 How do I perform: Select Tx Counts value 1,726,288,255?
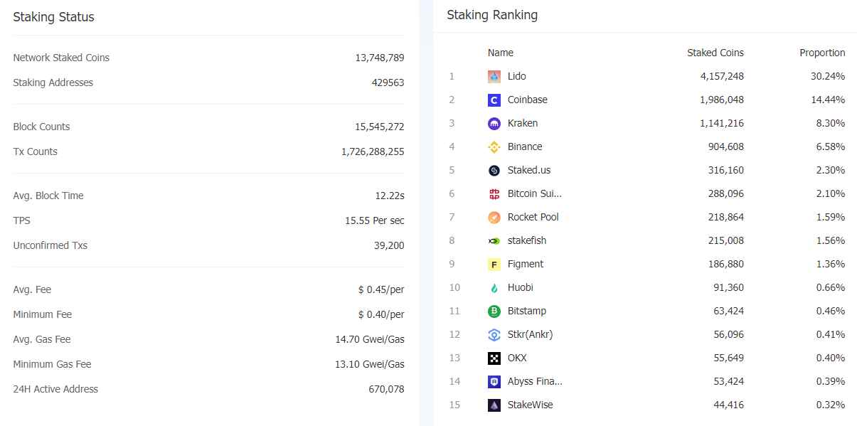(x=373, y=151)
